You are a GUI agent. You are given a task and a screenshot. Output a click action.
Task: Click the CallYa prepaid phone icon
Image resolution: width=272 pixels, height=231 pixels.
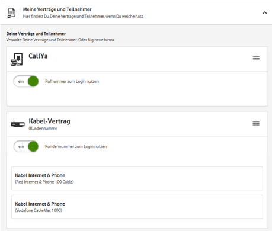tap(17, 59)
